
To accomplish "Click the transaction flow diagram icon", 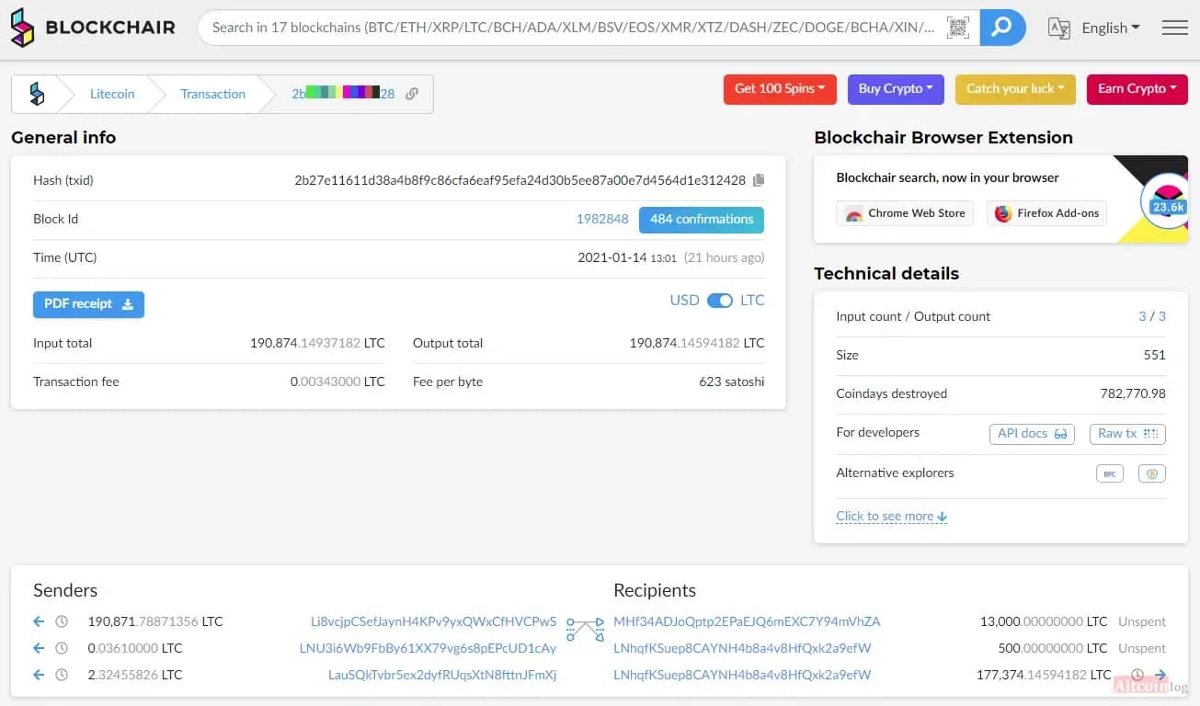I will pyautogui.click(x=585, y=630).
